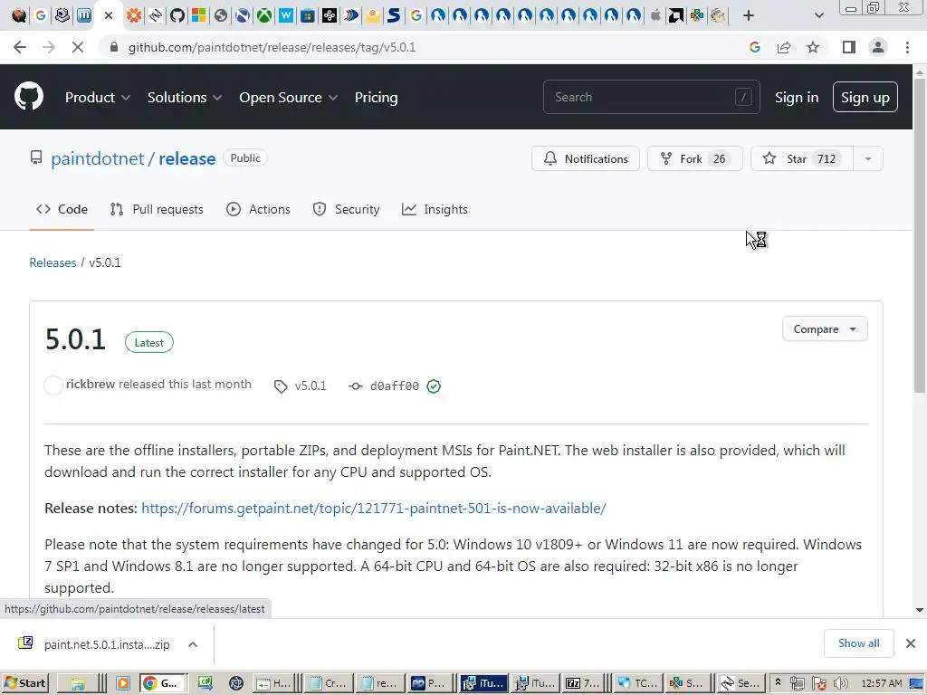Open rickbrew's avatar

pyautogui.click(x=53, y=386)
